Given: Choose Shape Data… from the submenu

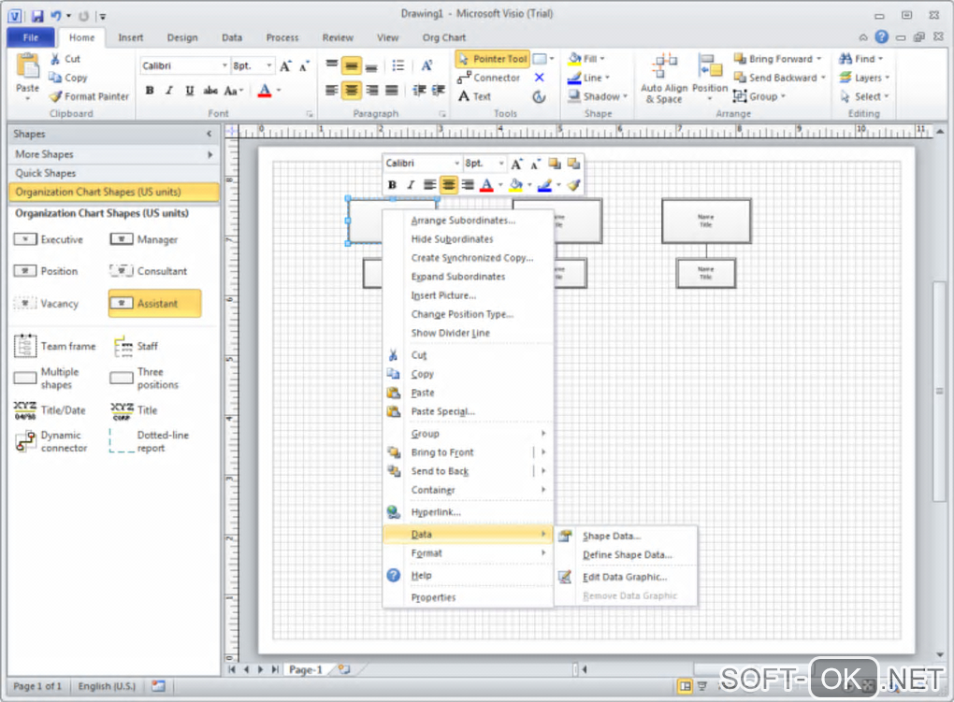Looking at the screenshot, I should pyautogui.click(x=611, y=537).
